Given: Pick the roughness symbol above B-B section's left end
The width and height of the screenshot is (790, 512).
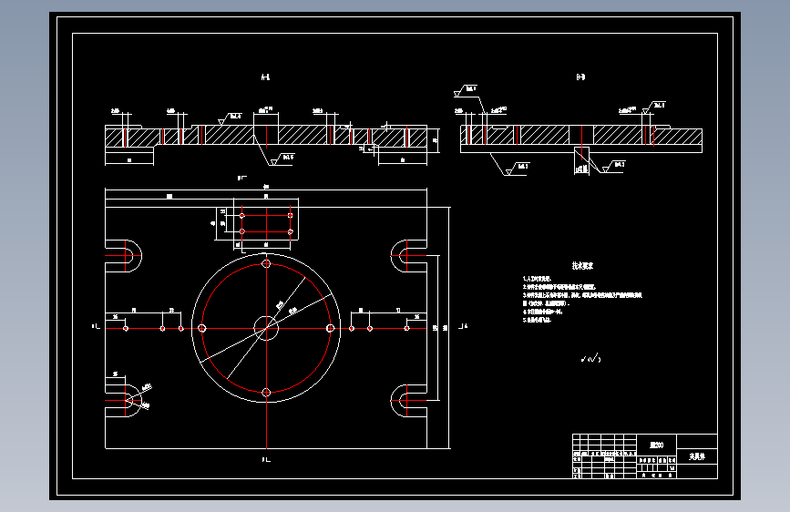Looking at the screenshot, I should pos(466,91).
